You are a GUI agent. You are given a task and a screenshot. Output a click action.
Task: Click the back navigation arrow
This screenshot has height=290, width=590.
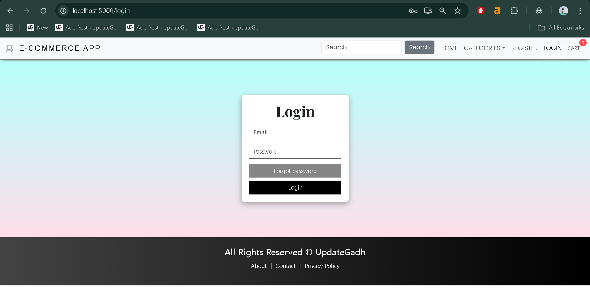(10, 10)
